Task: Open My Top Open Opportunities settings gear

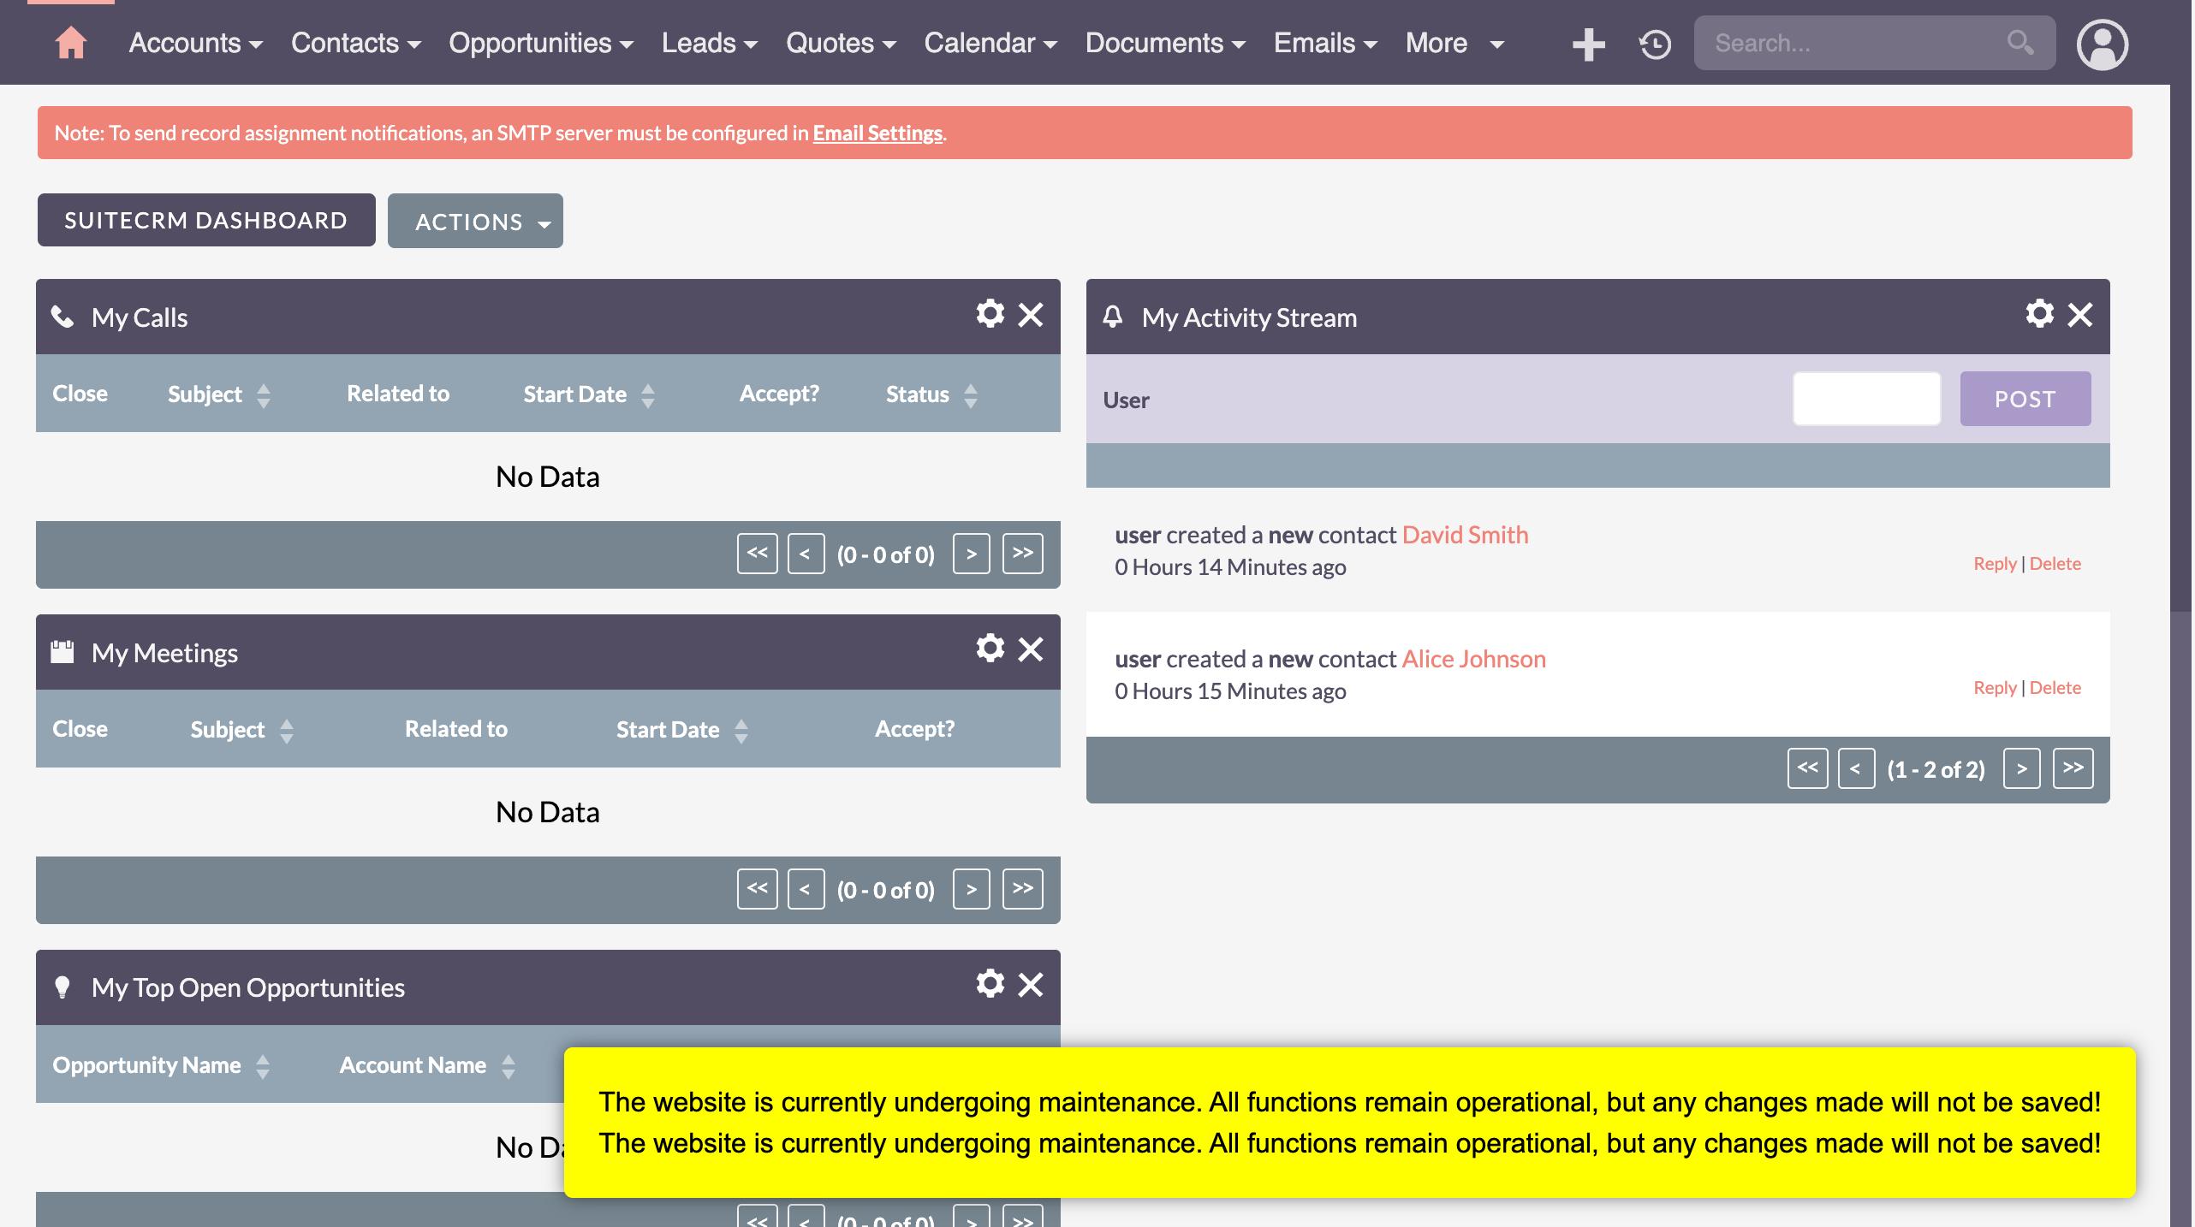Action: pyautogui.click(x=990, y=984)
